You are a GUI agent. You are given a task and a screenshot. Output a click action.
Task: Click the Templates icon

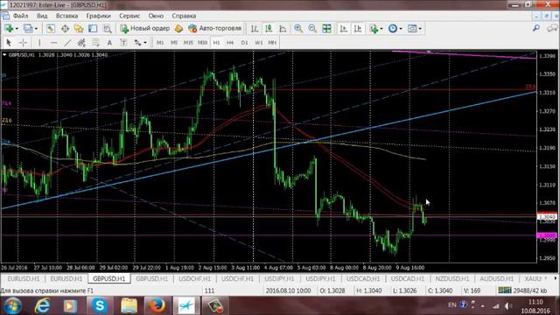412,29
